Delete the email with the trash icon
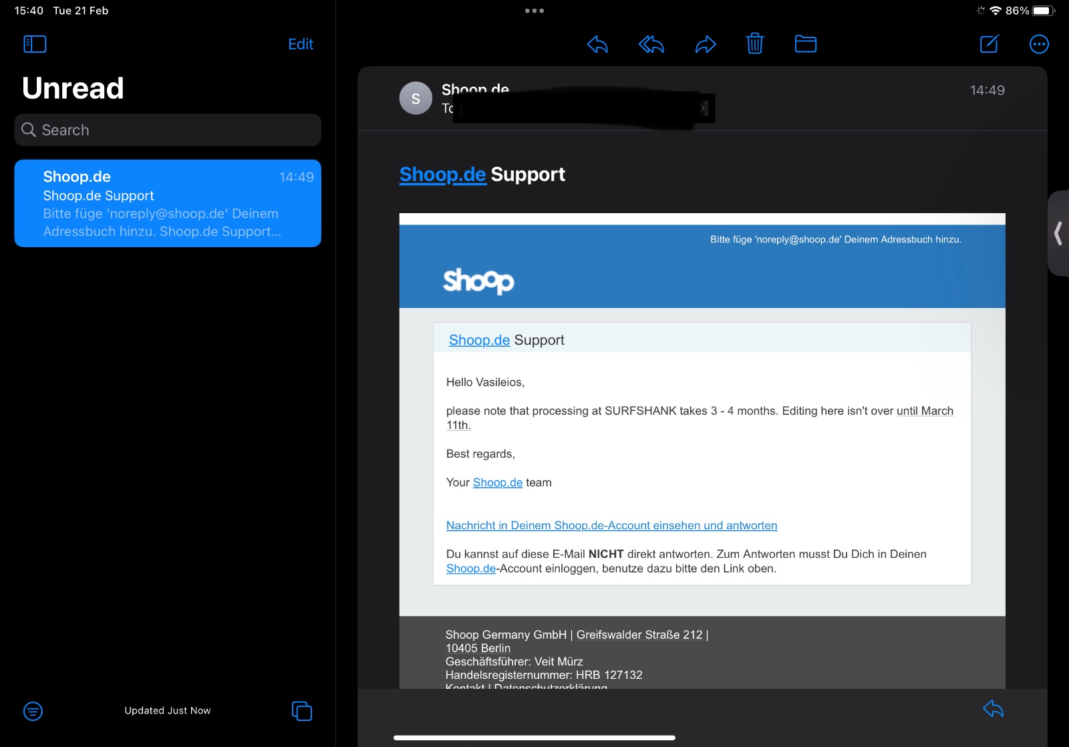The height and width of the screenshot is (747, 1069). [755, 43]
